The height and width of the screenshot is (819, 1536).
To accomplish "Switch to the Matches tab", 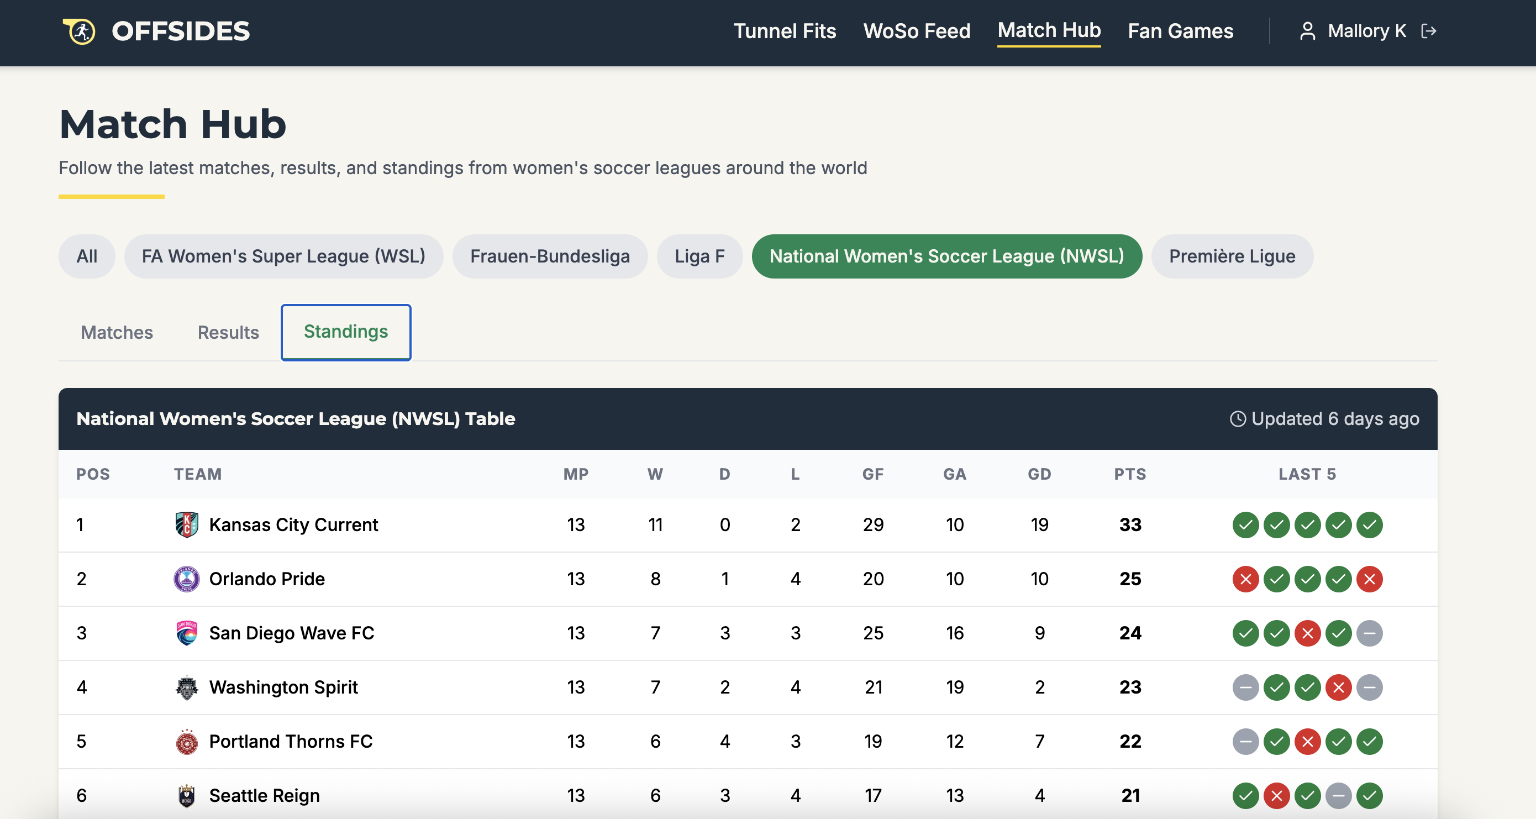I will [117, 332].
